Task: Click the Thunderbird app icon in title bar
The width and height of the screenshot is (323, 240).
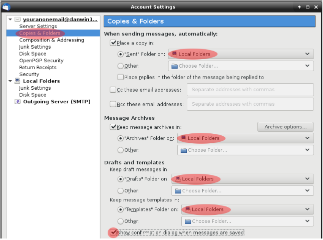Action: [6, 7]
